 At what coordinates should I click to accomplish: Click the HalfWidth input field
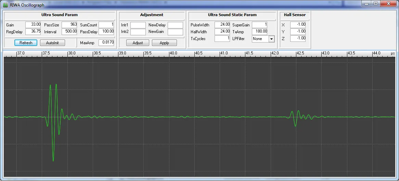tap(222, 32)
